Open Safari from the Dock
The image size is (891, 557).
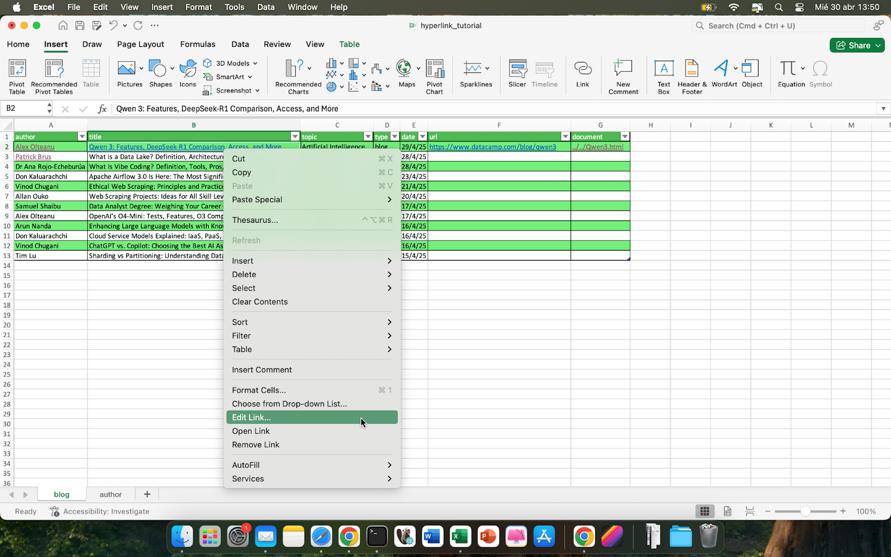(321, 536)
